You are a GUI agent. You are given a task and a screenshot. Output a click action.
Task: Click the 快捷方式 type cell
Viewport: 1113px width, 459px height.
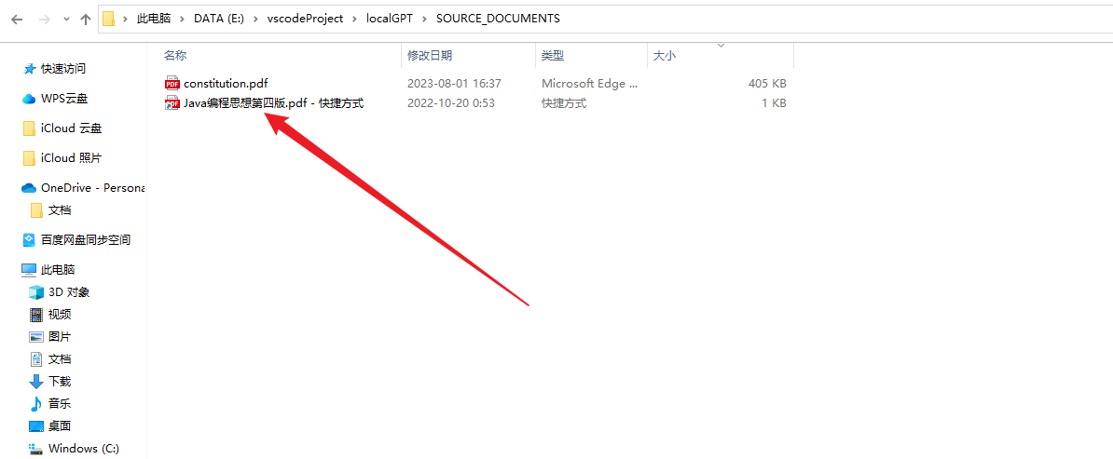[x=564, y=103]
